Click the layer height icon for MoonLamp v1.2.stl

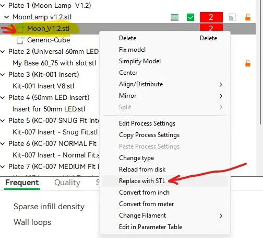(175, 17)
